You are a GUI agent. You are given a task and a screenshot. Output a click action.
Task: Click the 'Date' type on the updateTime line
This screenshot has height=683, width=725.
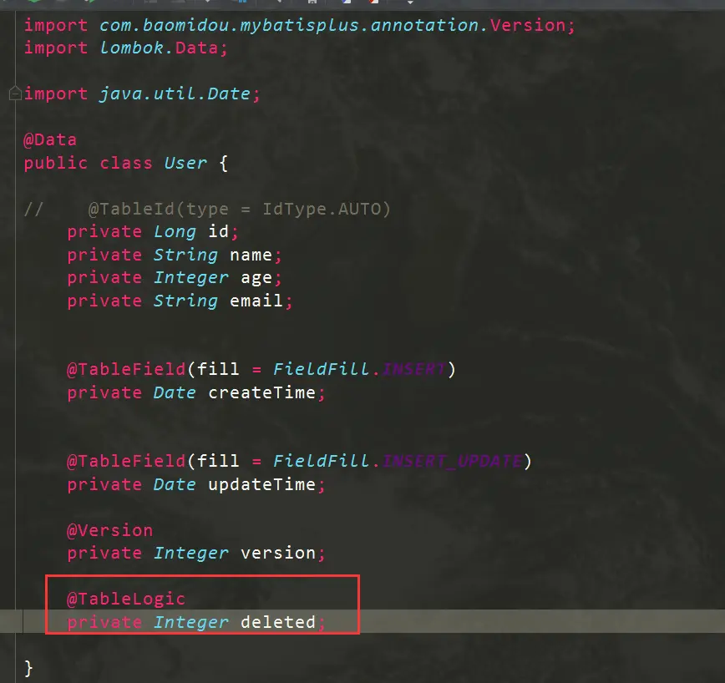pyautogui.click(x=175, y=484)
